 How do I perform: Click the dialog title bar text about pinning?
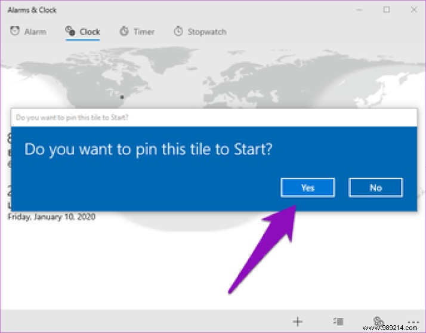pyautogui.click(x=72, y=118)
